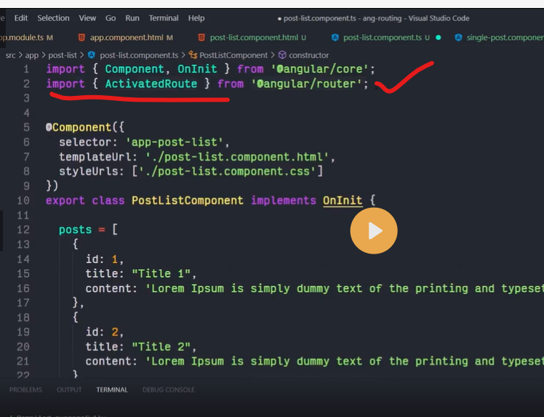544x417 pixels.
Task: Click the unsaved dot on post-list.component.ts tab
Action: [438, 37]
